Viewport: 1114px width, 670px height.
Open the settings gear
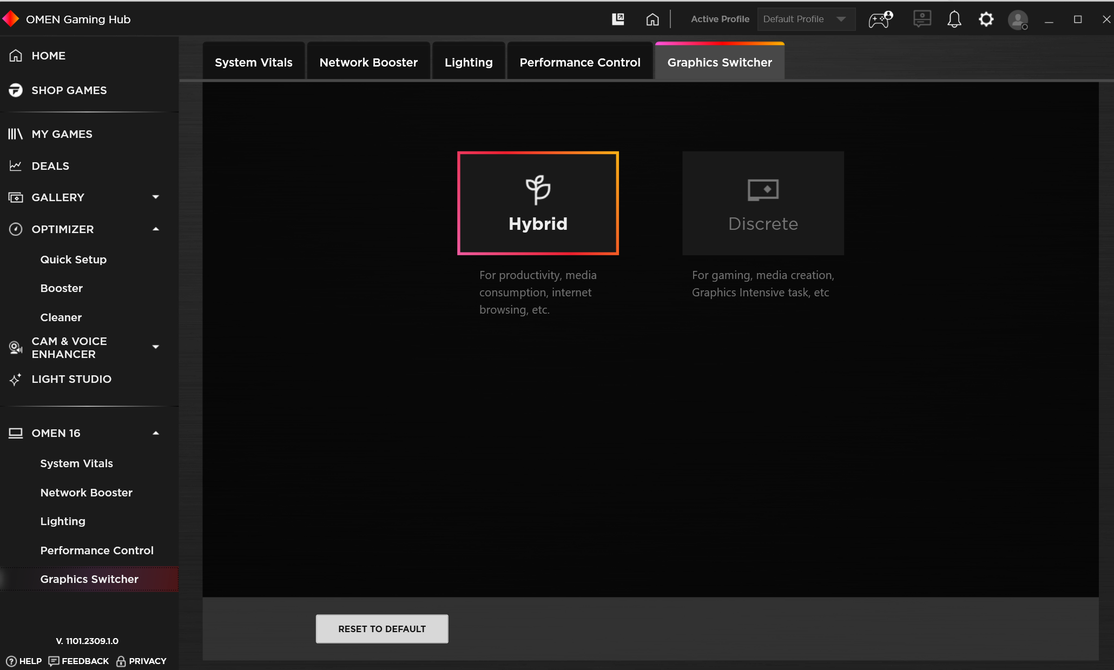point(986,19)
